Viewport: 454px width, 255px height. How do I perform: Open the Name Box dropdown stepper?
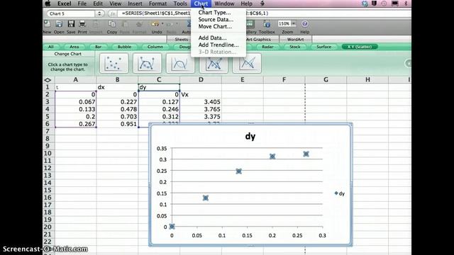tap(99, 13)
